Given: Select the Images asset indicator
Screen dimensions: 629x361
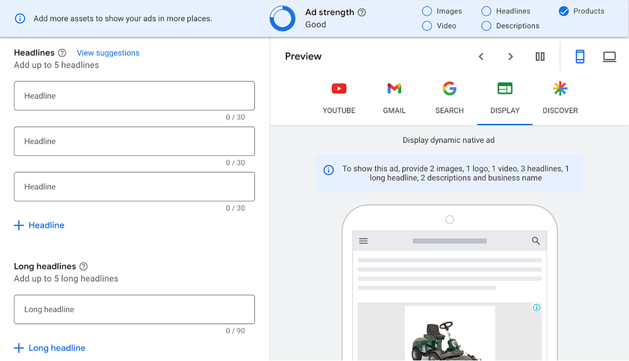Looking at the screenshot, I should coord(427,11).
